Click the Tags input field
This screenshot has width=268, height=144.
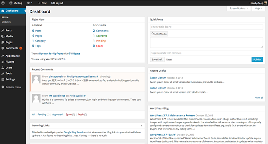(x=206, y=53)
